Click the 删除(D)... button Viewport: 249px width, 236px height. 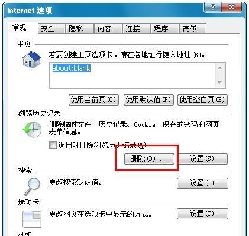(149, 159)
